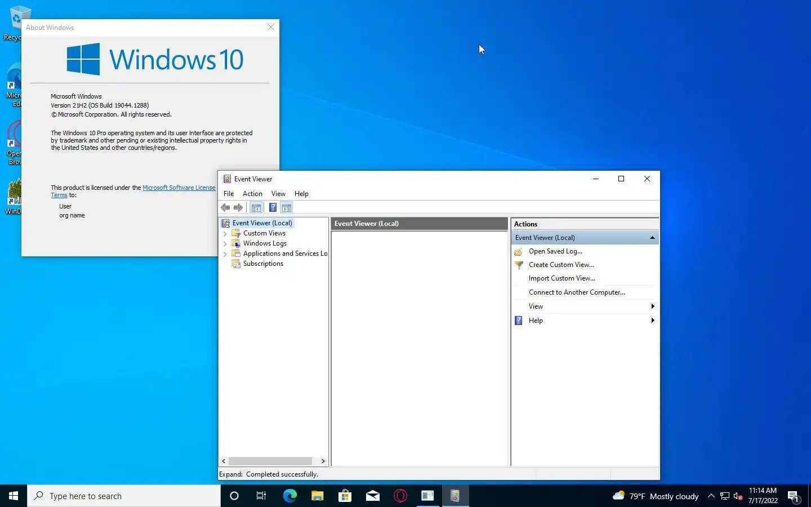Open Cortana circle icon on taskbar
The height and width of the screenshot is (507, 811).
pos(234,496)
